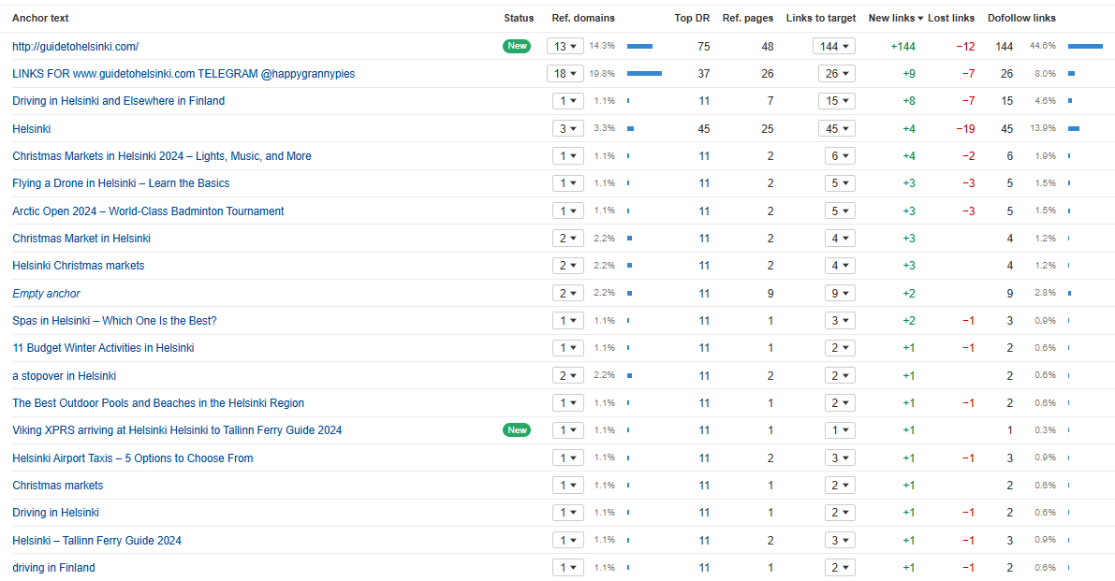Click the New badge on Viking XPRS row
Screen dimensions: 1115x581
[x=517, y=430]
